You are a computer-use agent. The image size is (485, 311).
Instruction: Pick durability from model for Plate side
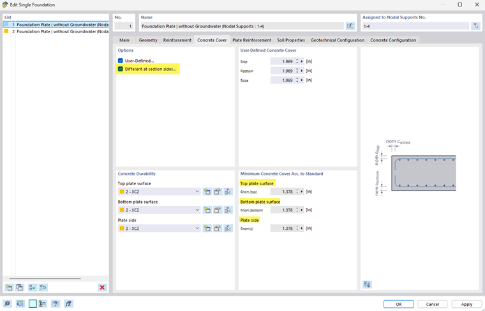[228, 229]
